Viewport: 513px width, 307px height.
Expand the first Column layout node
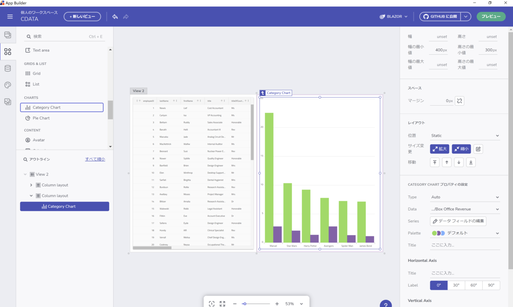(x=31, y=185)
